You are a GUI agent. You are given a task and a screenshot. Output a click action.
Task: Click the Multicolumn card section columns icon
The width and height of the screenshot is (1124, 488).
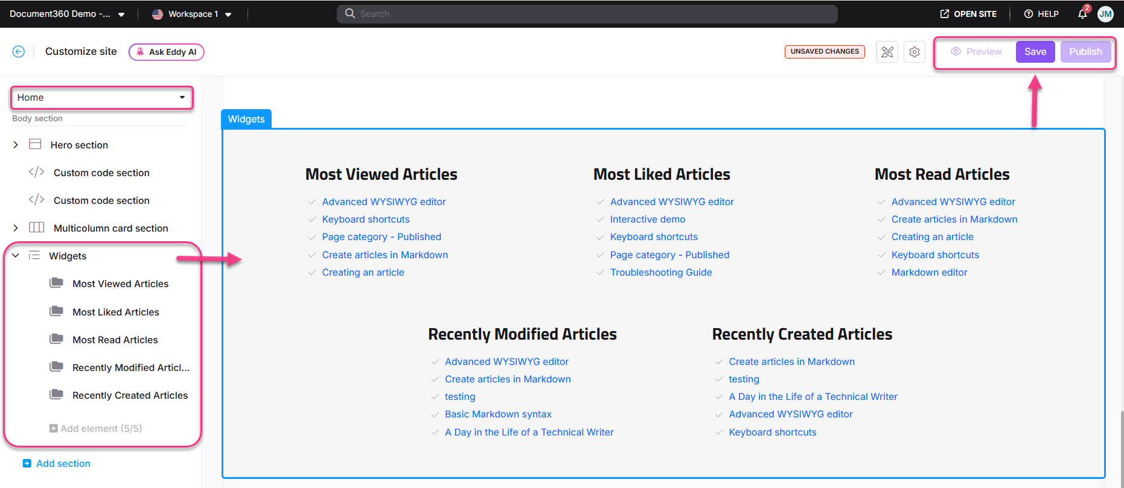tap(37, 227)
